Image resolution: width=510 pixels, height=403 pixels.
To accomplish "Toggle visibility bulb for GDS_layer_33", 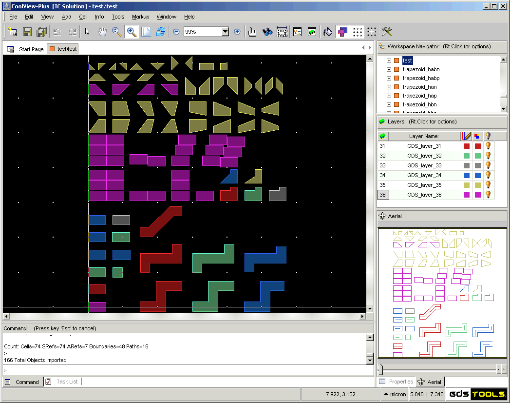I will point(488,165).
